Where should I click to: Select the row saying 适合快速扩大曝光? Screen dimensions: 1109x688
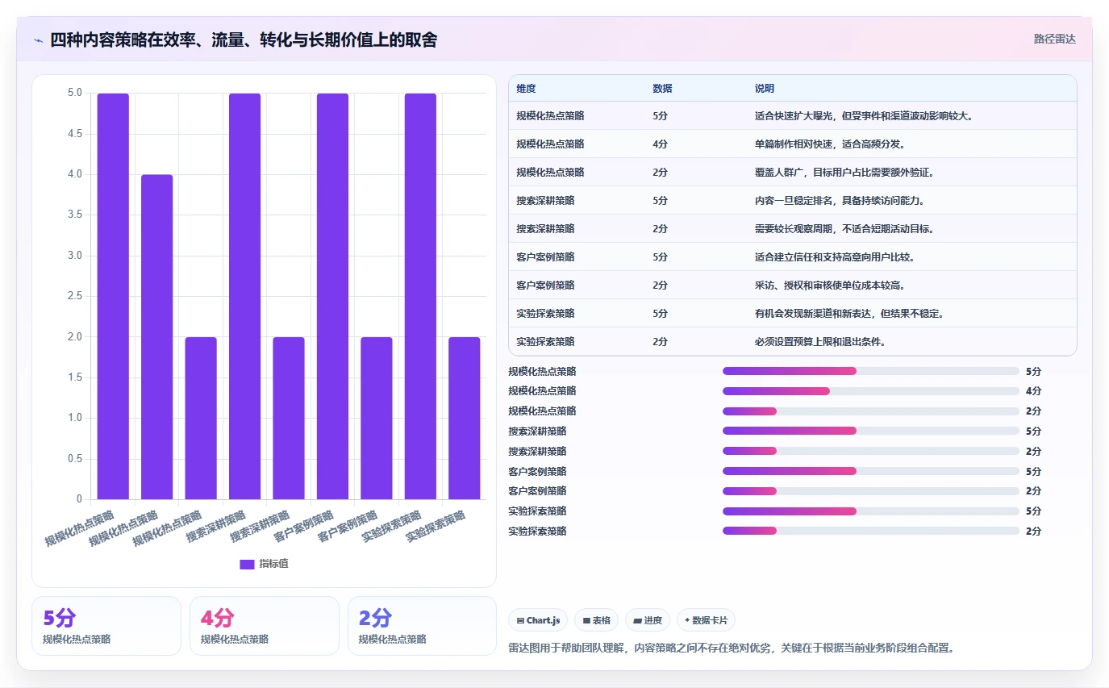[x=793, y=116]
